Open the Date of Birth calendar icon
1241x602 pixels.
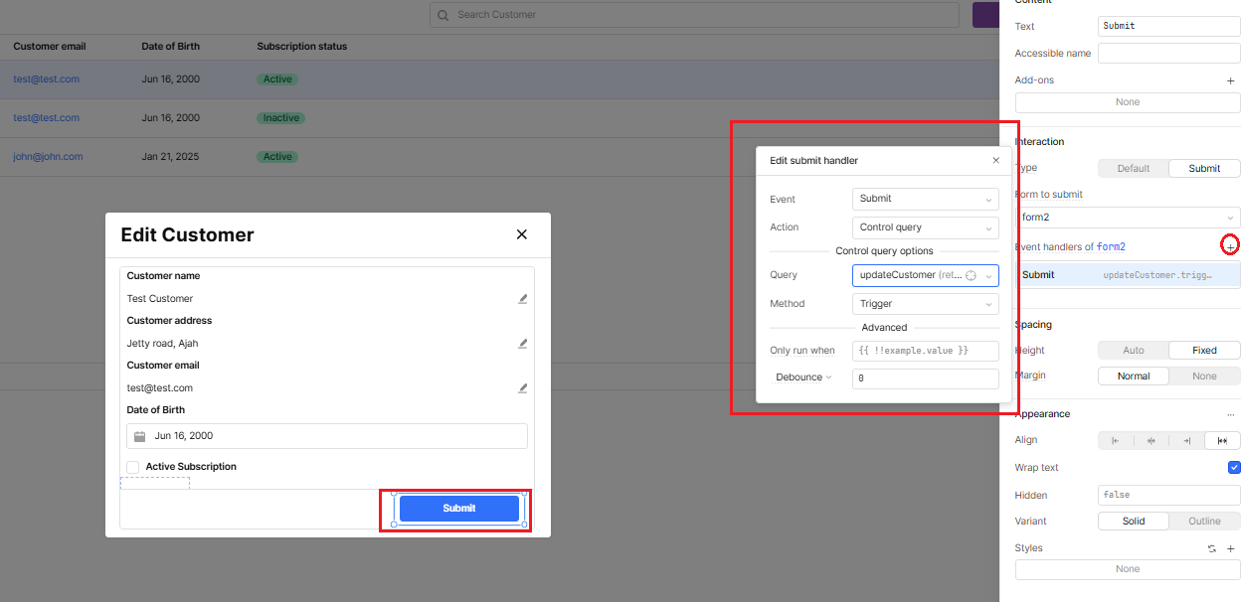click(x=140, y=436)
